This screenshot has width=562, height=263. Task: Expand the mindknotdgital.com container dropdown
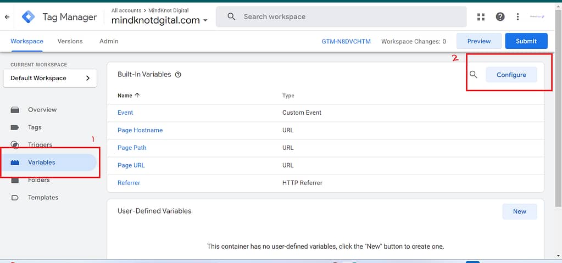[x=205, y=21]
